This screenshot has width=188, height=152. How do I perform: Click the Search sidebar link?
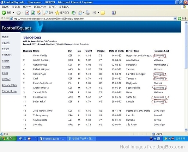click(6, 61)
